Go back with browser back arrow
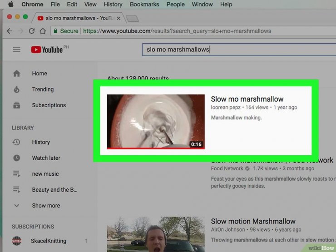Viewport: 336px width, 252px height. point(10,31)
